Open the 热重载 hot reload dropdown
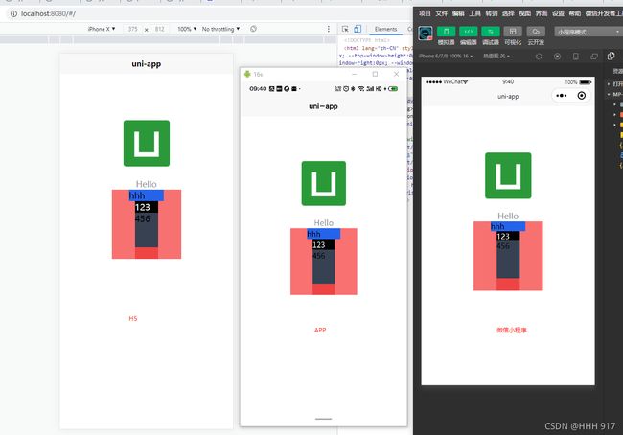Image resolution: width=623 pixels, height=435 pixels. (496, 56)
